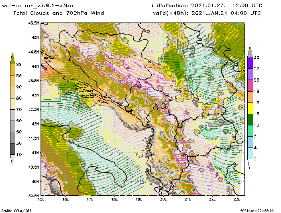This screenshot has height=213, width=281.
Task: Click the '10' label on cloud legend
Action: pyautogui.click(x=19, y=155)
